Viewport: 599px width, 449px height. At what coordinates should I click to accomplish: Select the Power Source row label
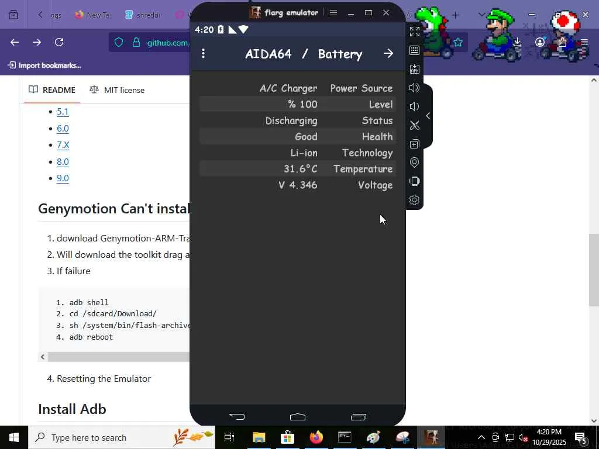tap(362, 88)
